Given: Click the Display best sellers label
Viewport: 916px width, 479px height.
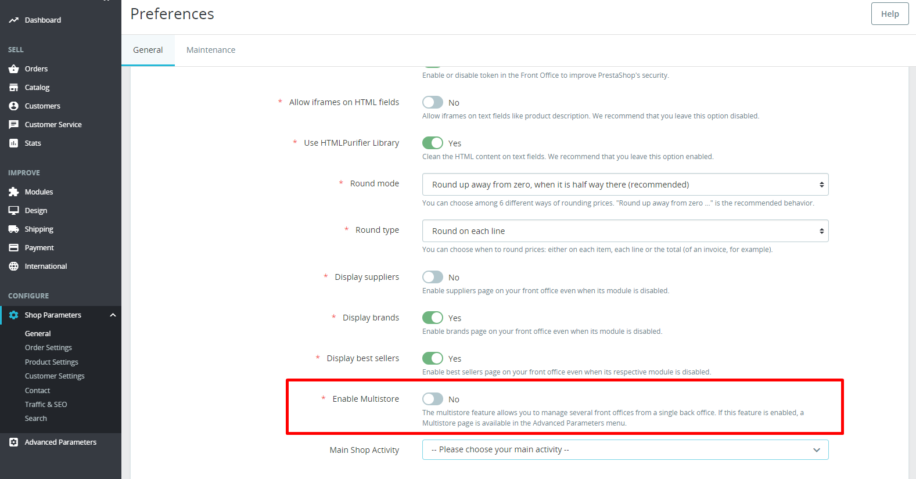Looking at the screenshot, I should coord(363,358).
